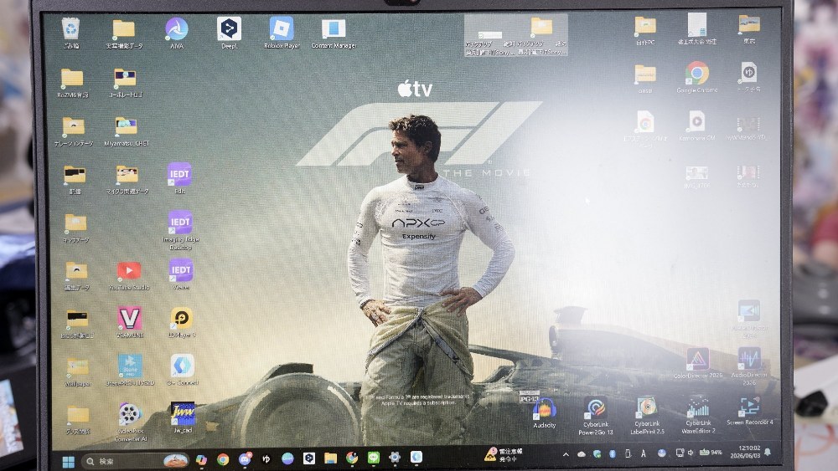
Task: Launch Roblox Player from the desktop
Action: tap(281, 33)
